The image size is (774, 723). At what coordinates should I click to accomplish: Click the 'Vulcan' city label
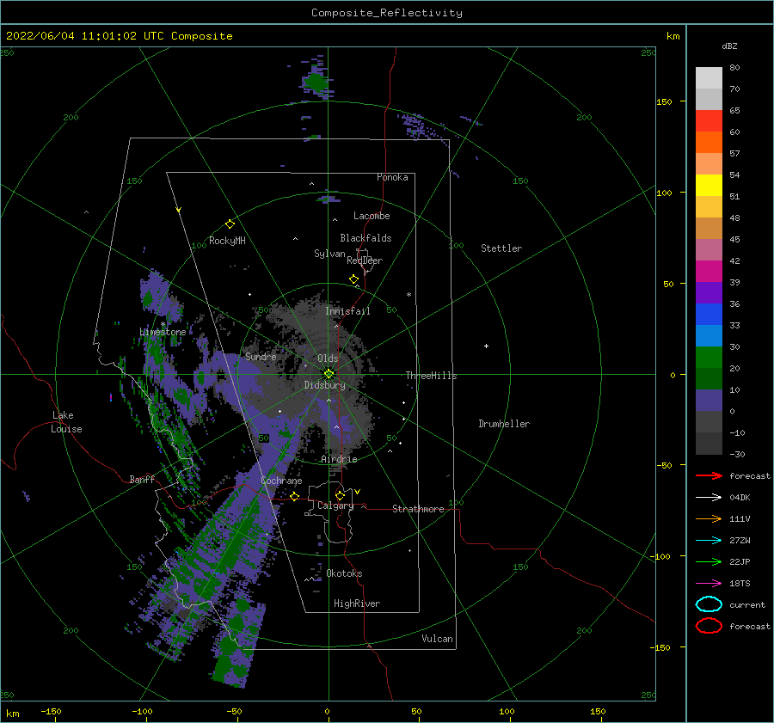438,639
